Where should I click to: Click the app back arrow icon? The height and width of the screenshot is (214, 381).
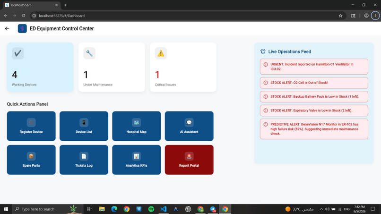pyautogui.click(x=7, y=29)
